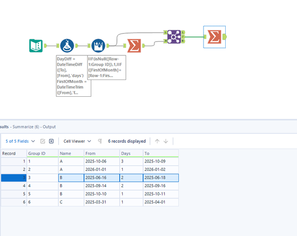Viewport: 297px width, 236px height.
Task: Click the Formula tool output anchor
Action: click(77, 45)
